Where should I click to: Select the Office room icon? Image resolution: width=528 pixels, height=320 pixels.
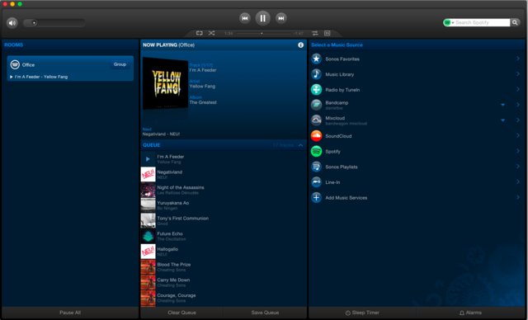pyautogui.click(x=15, y=64)
